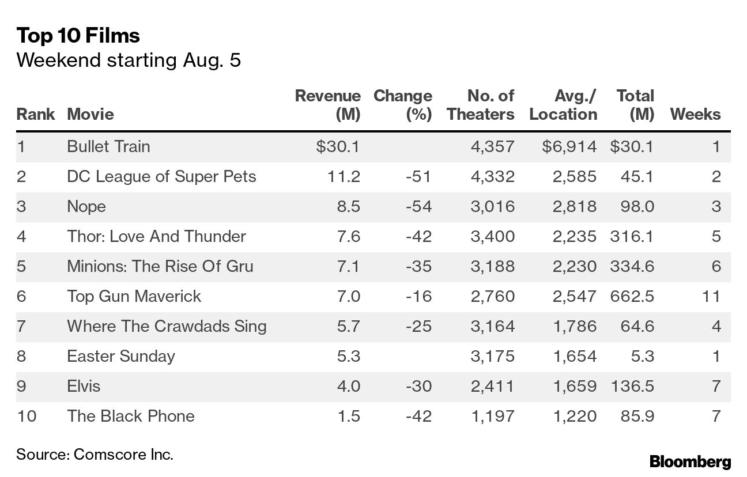This screenshot has height=477, width=747.
Task: Click the Top 10 Films title
Action: click(x=78, y=36)
